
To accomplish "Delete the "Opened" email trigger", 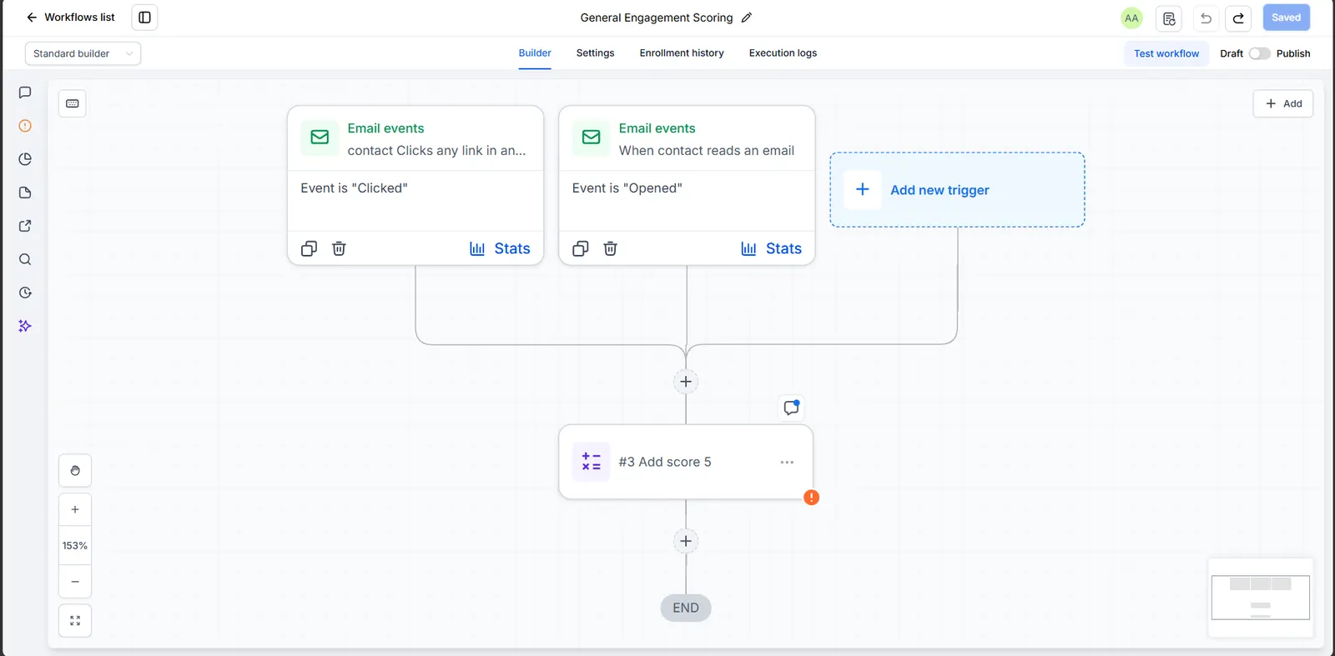I will tap(610, 248).
